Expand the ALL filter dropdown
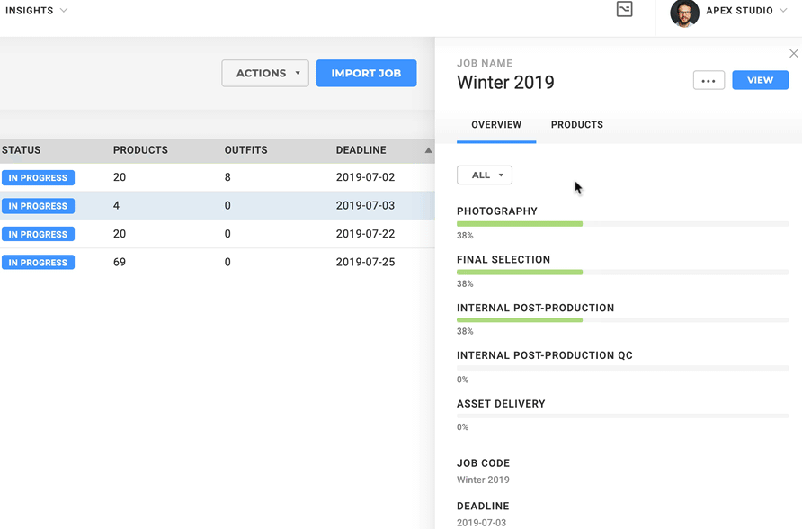 click(x=485, y=175)
